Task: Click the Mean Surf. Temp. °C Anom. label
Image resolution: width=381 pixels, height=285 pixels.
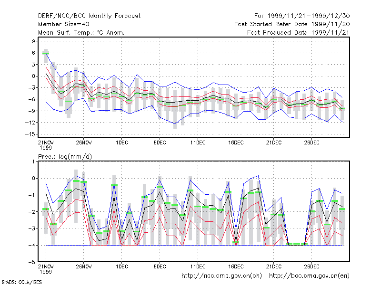Action: pyautogui.click(x=81, y=32)
